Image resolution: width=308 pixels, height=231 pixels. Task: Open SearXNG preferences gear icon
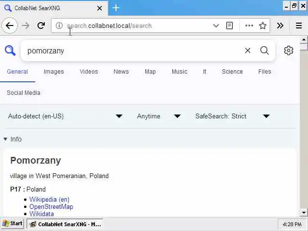point(289,51)
